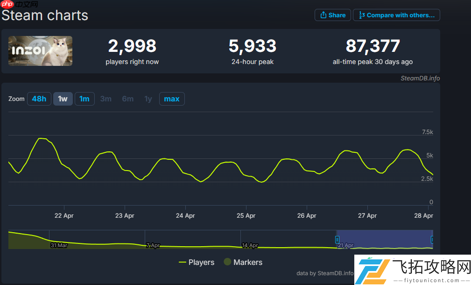This screenshot has height=285, width=471.
Task: Click the 31 Mar navigator label
Action: [59, 245]
